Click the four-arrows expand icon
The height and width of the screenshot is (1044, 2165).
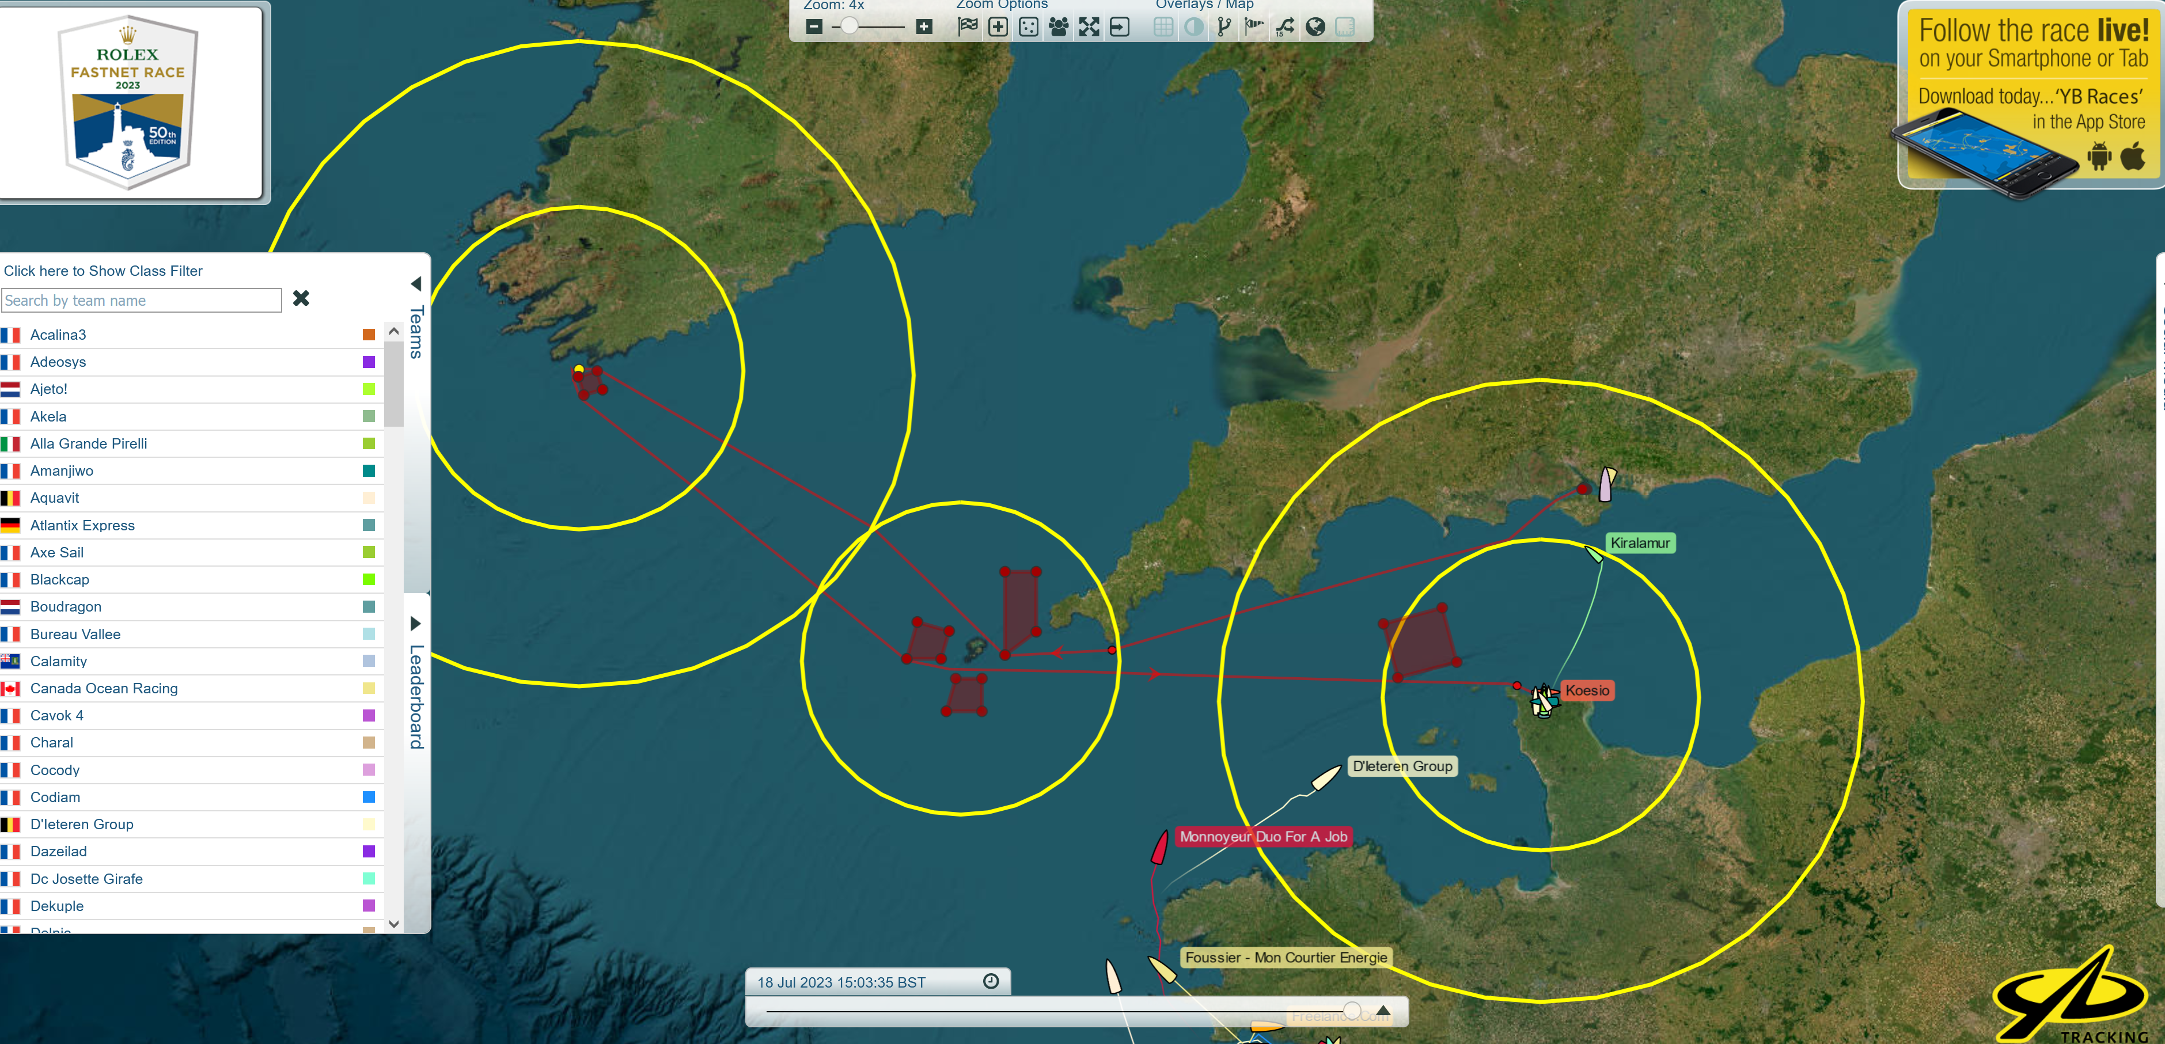1089,27
